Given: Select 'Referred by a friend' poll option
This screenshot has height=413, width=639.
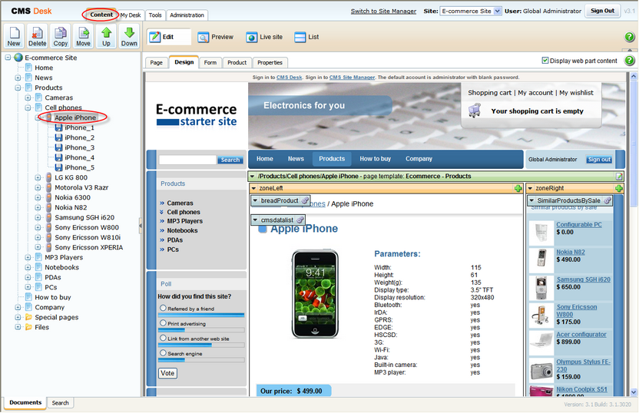Looking at the screenshot, I should coord(163,308).
